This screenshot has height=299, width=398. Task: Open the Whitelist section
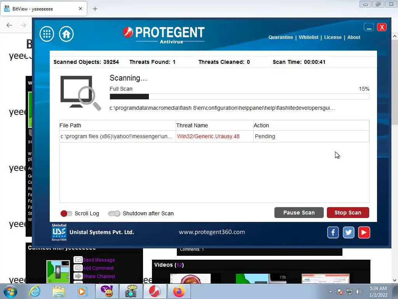pos(308,37)
